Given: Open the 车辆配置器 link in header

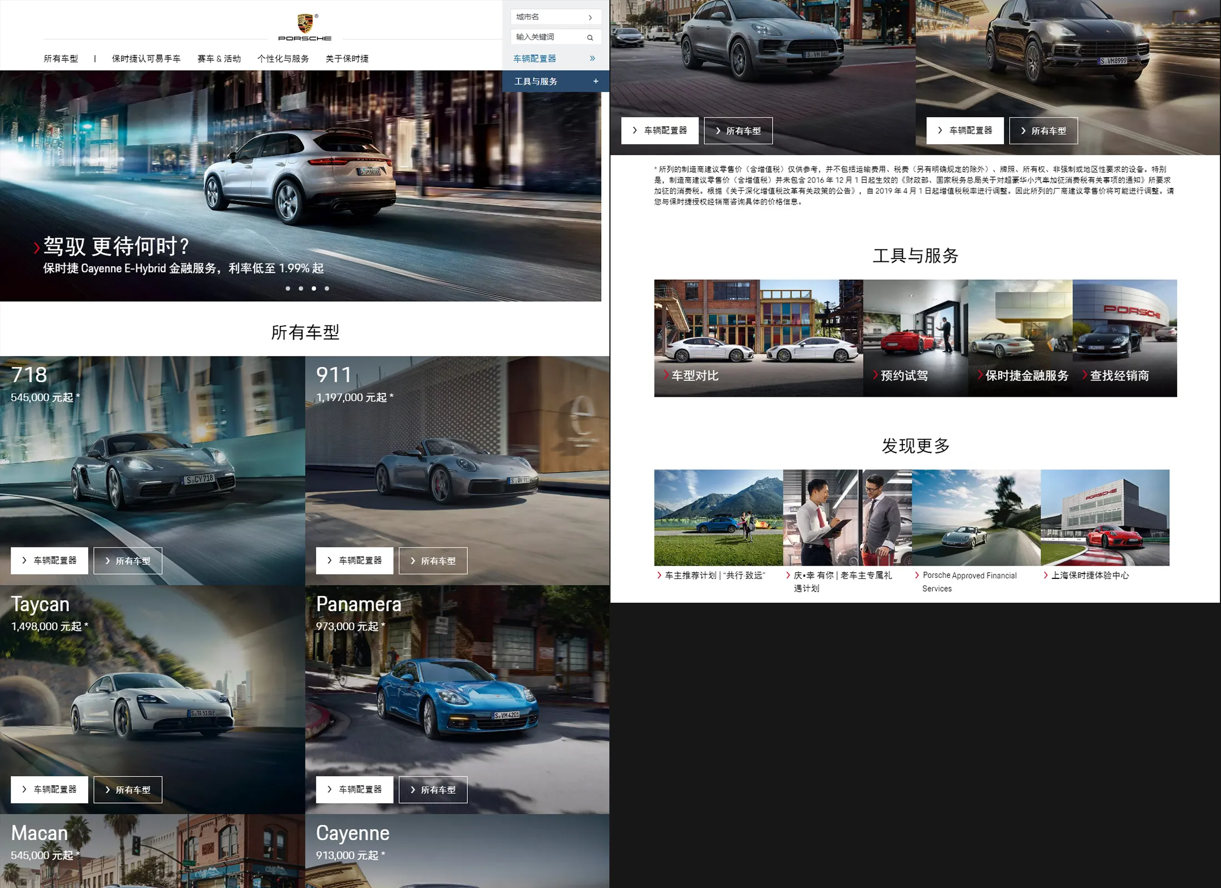Looking at the screenshot, I should click(x=534, y=58).
